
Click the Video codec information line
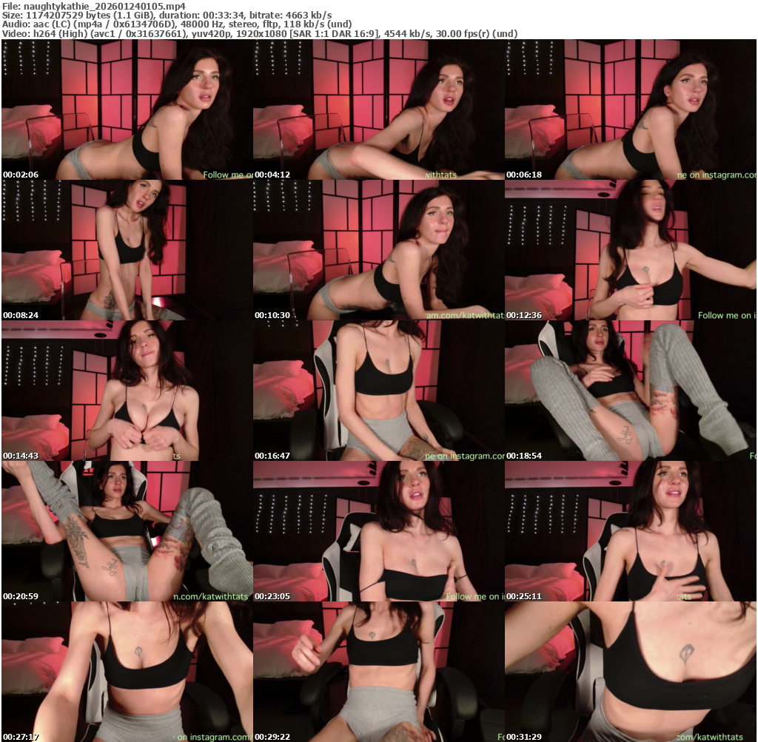click(259, 33)
